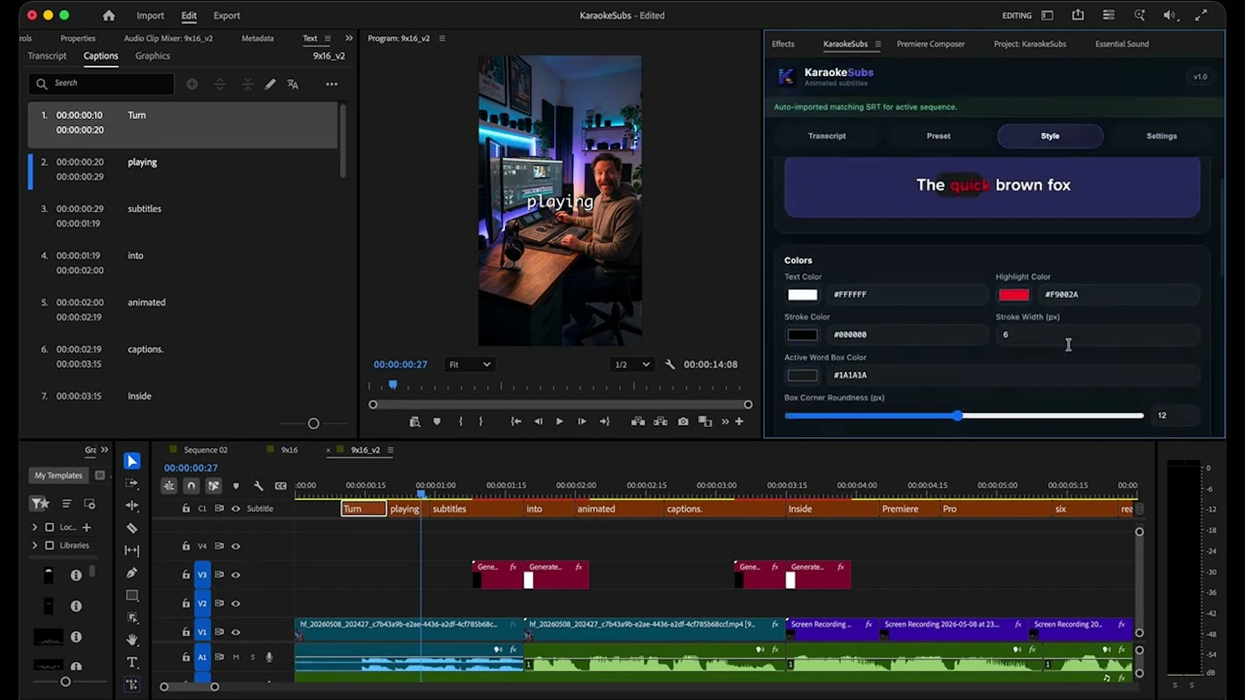This screenshot has height=700, width=1245.
Task: Open Sequence 02 timeline tab
Action: coord(205,450)
